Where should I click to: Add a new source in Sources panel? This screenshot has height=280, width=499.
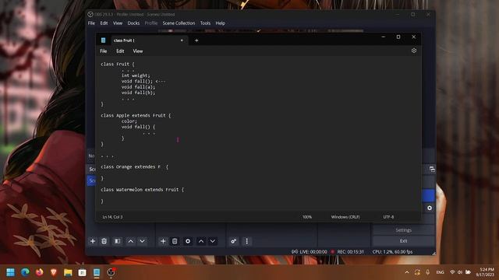[163, 241]
